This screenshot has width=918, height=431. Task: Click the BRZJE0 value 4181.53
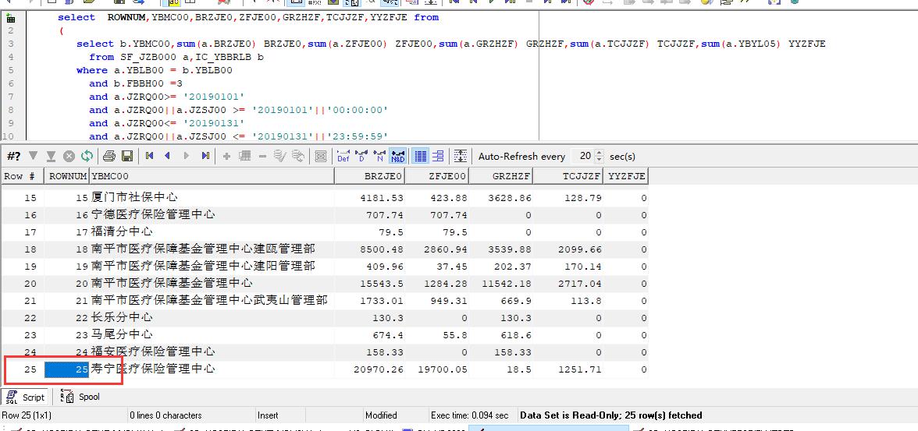382,198
